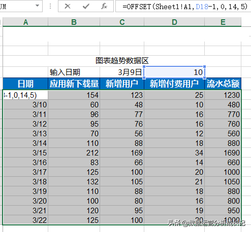
Task: Select paying users value 19 cell
Action: [x=174, y=211]
